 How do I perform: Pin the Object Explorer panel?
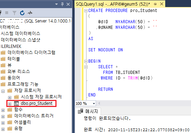62,4
